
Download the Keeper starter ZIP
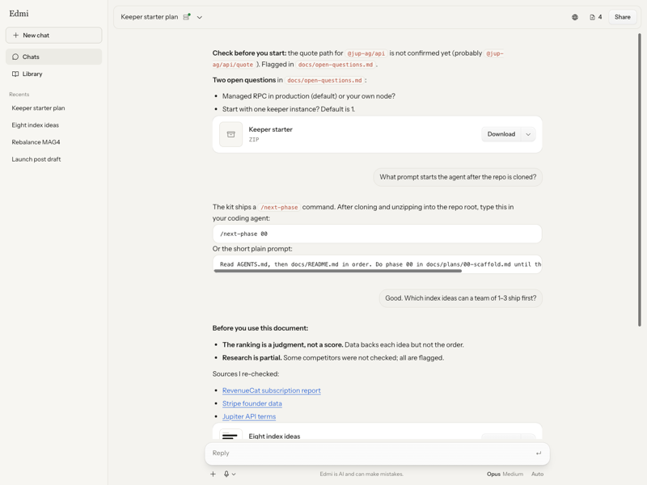[x=501, y=134]
